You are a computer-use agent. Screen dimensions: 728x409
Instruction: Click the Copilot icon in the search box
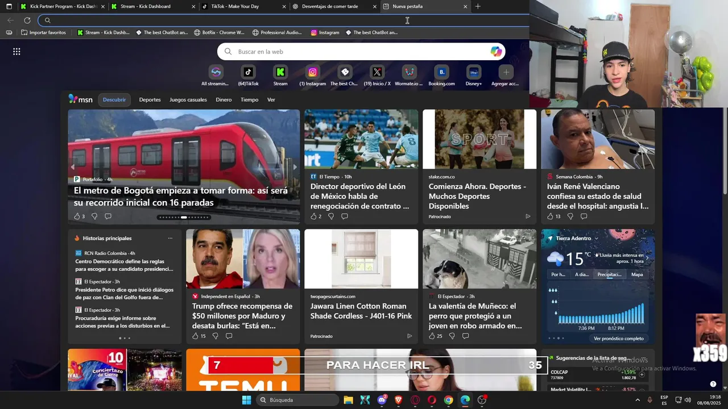pos(497,52)
